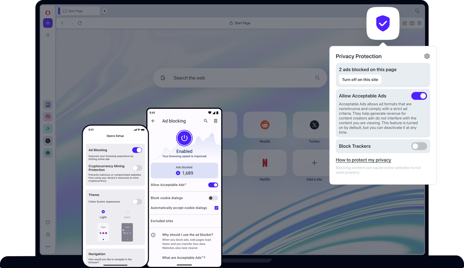Reload the page with refresh icon
The width and height of the screenshot is (464, 268).
[80, 23]
